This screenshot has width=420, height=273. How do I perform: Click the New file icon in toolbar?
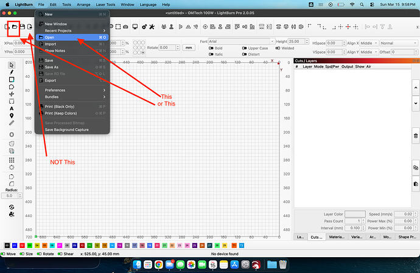click(x=7, y=27)
